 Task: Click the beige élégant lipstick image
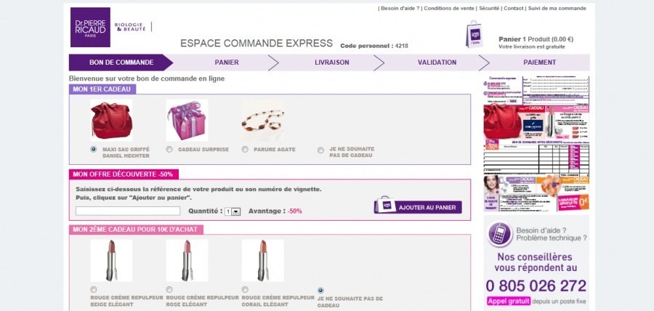pyautogui.click(x=111, y=260)
